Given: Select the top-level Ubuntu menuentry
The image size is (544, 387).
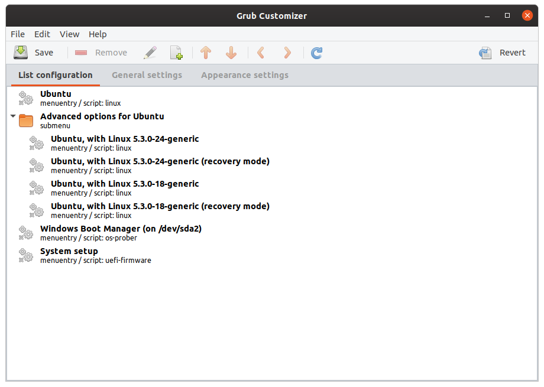Looking at the screenshot, I should pyautogui.click(x=272, y=98).
